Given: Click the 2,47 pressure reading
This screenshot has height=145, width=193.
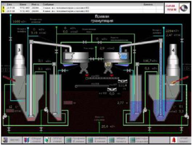Looking at the screenshot, I should click(x=169, y=35).
